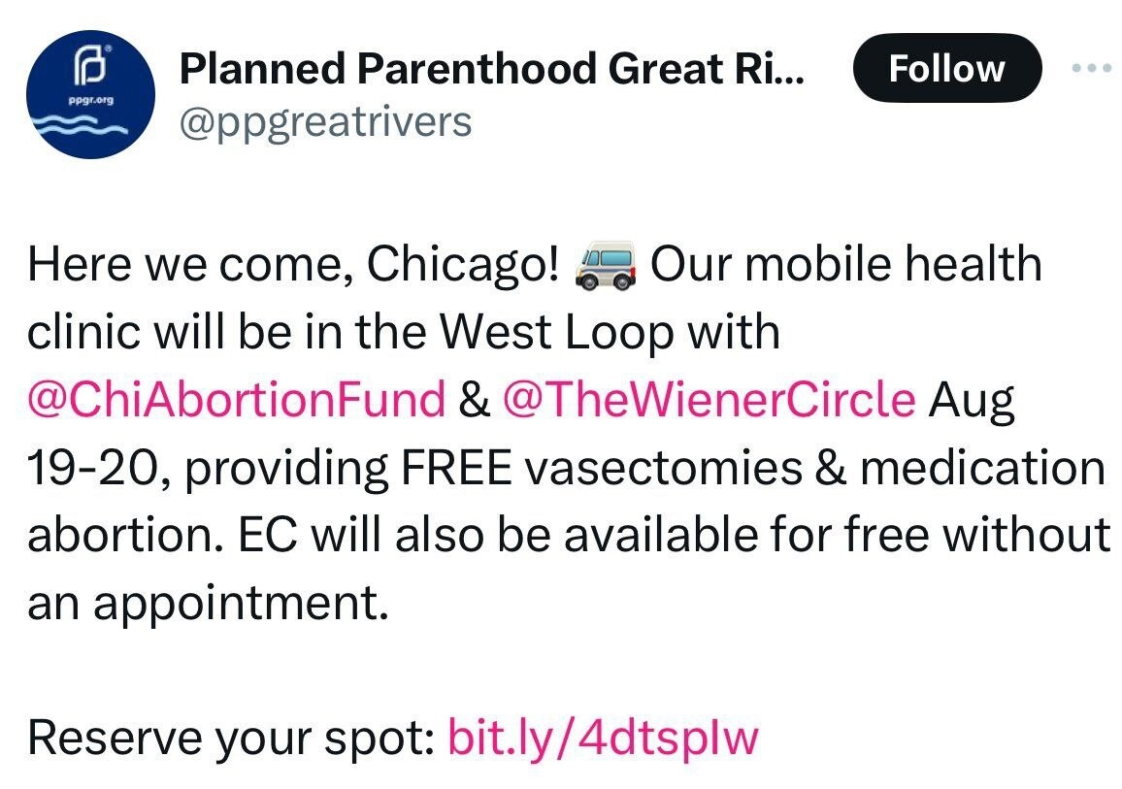Click the 'medication' word in the post
This screenshot has height=789, width=1122.
click(982, 468)
